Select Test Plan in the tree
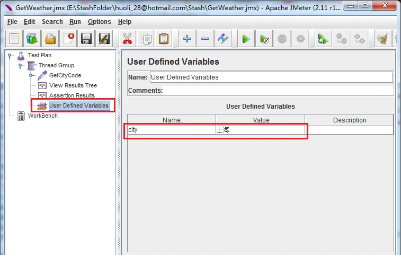Viewport: 401px width, 265px height. (x=40, y=55)
